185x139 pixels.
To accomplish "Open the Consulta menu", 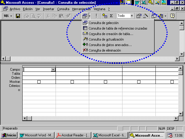I will click(x=63, y=9).
